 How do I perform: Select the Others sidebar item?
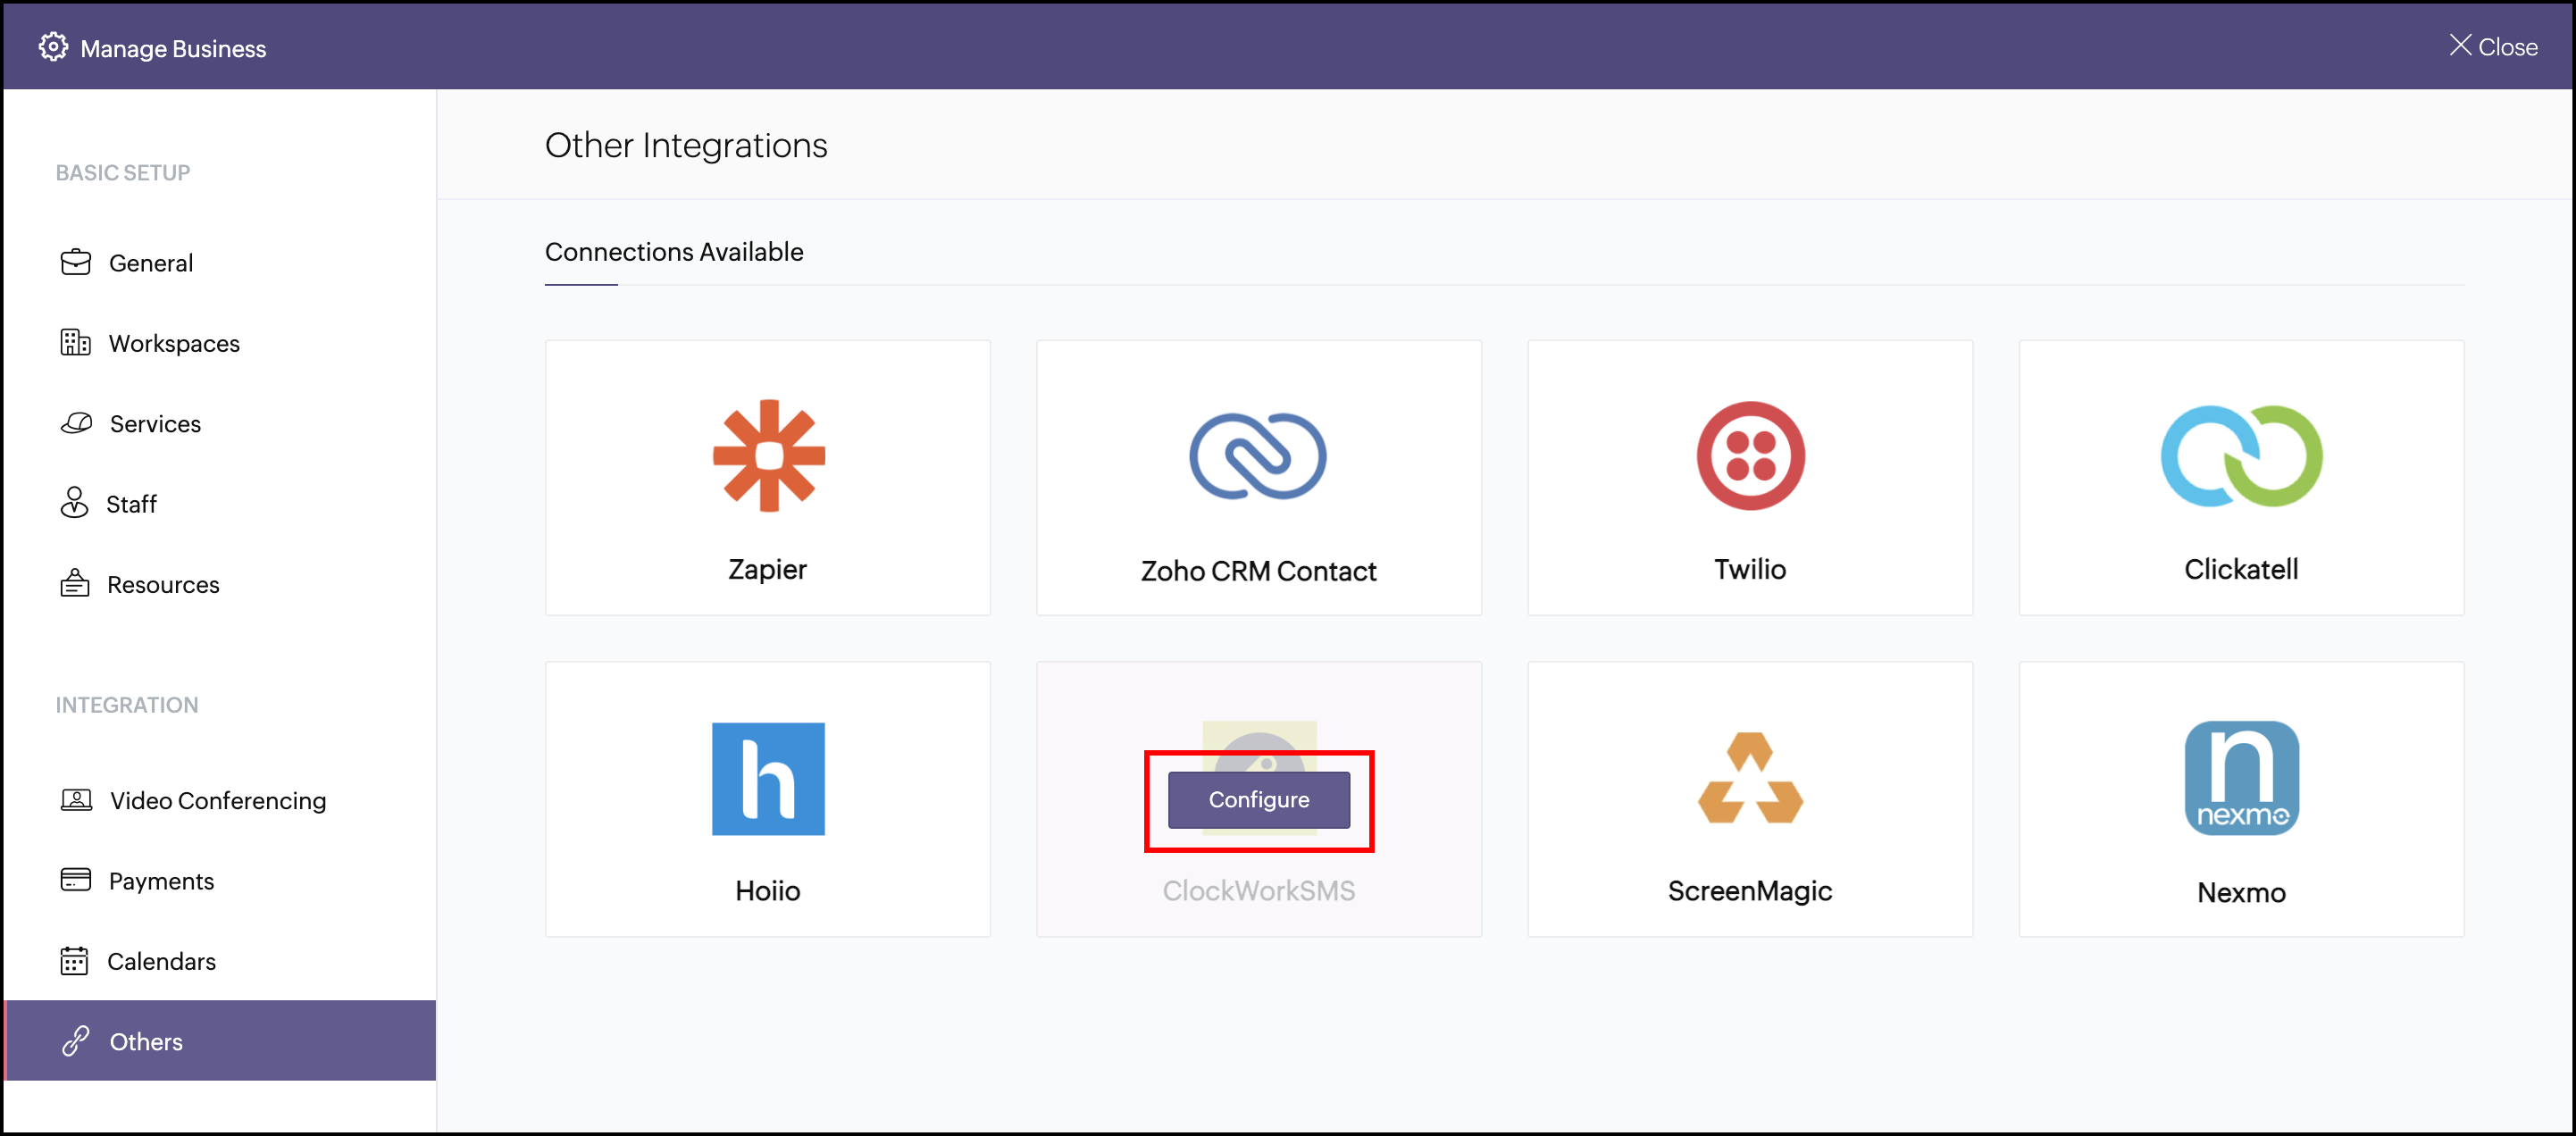click(x=146, y=1041)
